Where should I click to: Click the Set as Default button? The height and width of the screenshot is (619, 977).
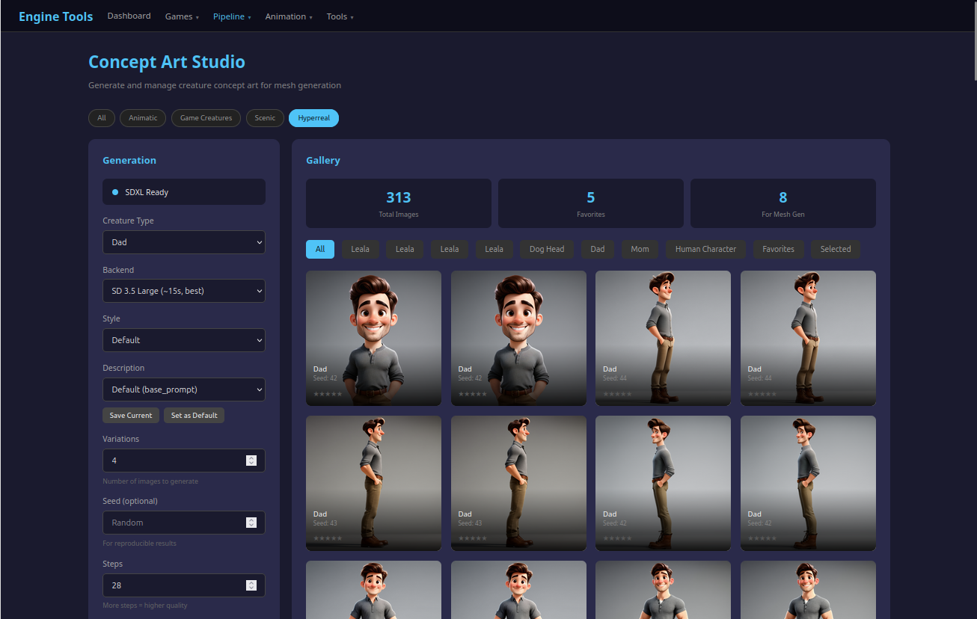[194, 416]
